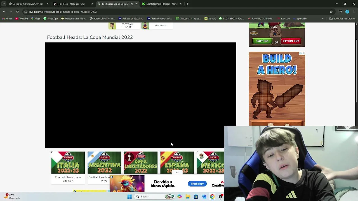Reload the current page
The image size is (358, 201).
17,12
